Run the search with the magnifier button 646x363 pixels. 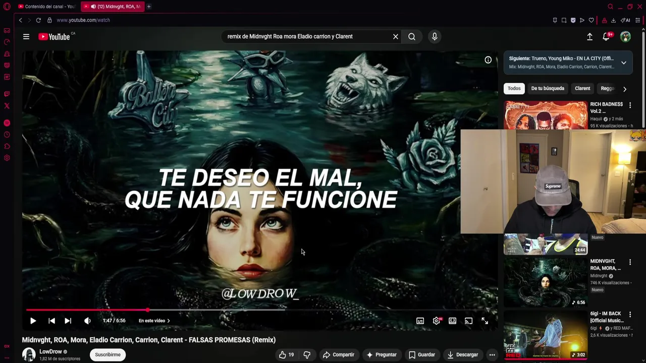[412, 36]
